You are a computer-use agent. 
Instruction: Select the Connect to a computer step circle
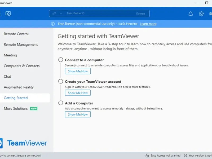[x=61, y=60]
